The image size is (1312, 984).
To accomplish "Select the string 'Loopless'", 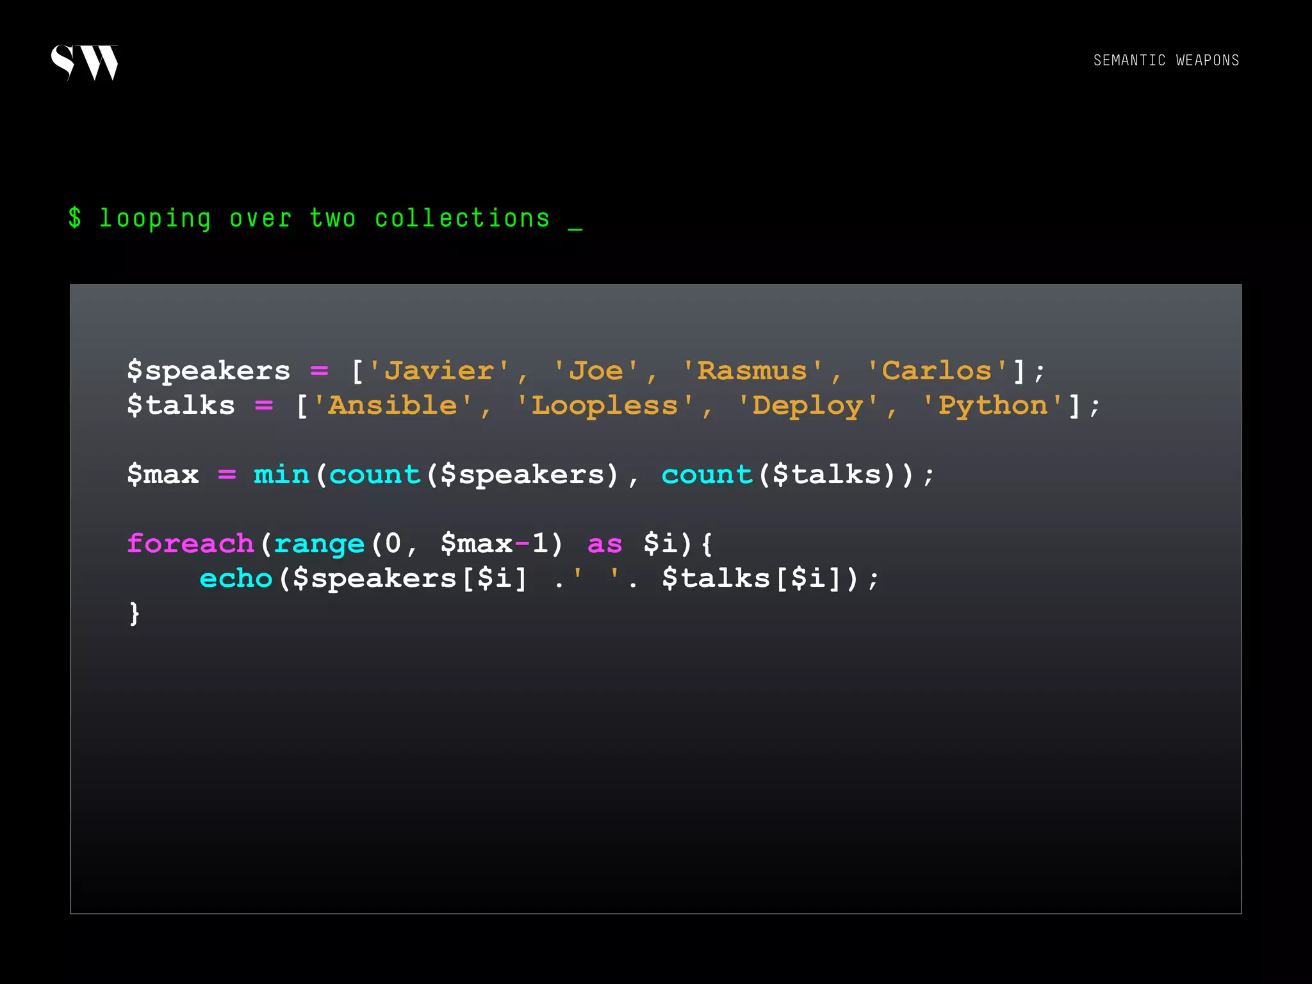I will (605, 406).
